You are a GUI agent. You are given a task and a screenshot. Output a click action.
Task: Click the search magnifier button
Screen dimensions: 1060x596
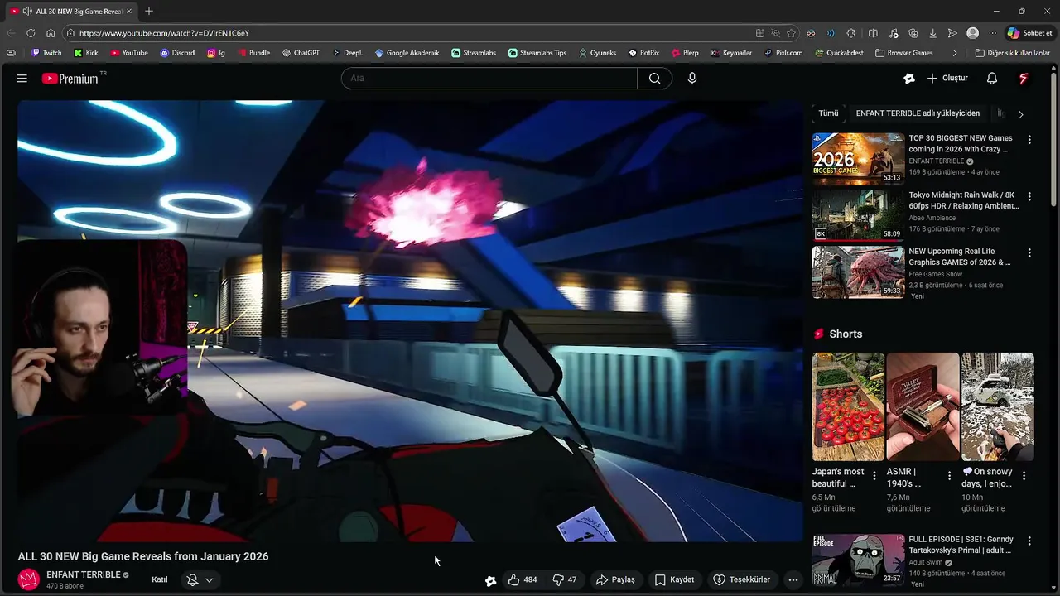pyautogui.click(x=654, y=78)
